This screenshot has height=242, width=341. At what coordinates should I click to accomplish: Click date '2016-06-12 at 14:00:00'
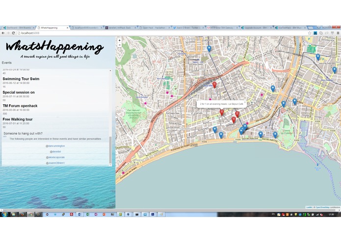(16, 83)
